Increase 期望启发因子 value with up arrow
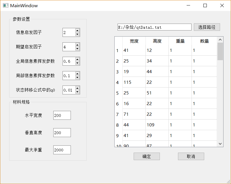 pyautogui.click(x=77, y=45)
